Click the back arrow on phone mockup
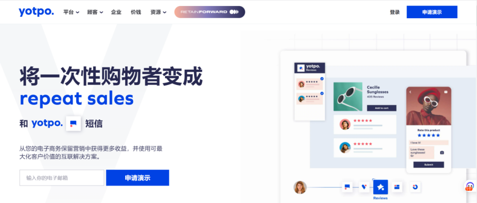Screen dimensions: 477x203 pyautogui.click(x=410, y=91)
